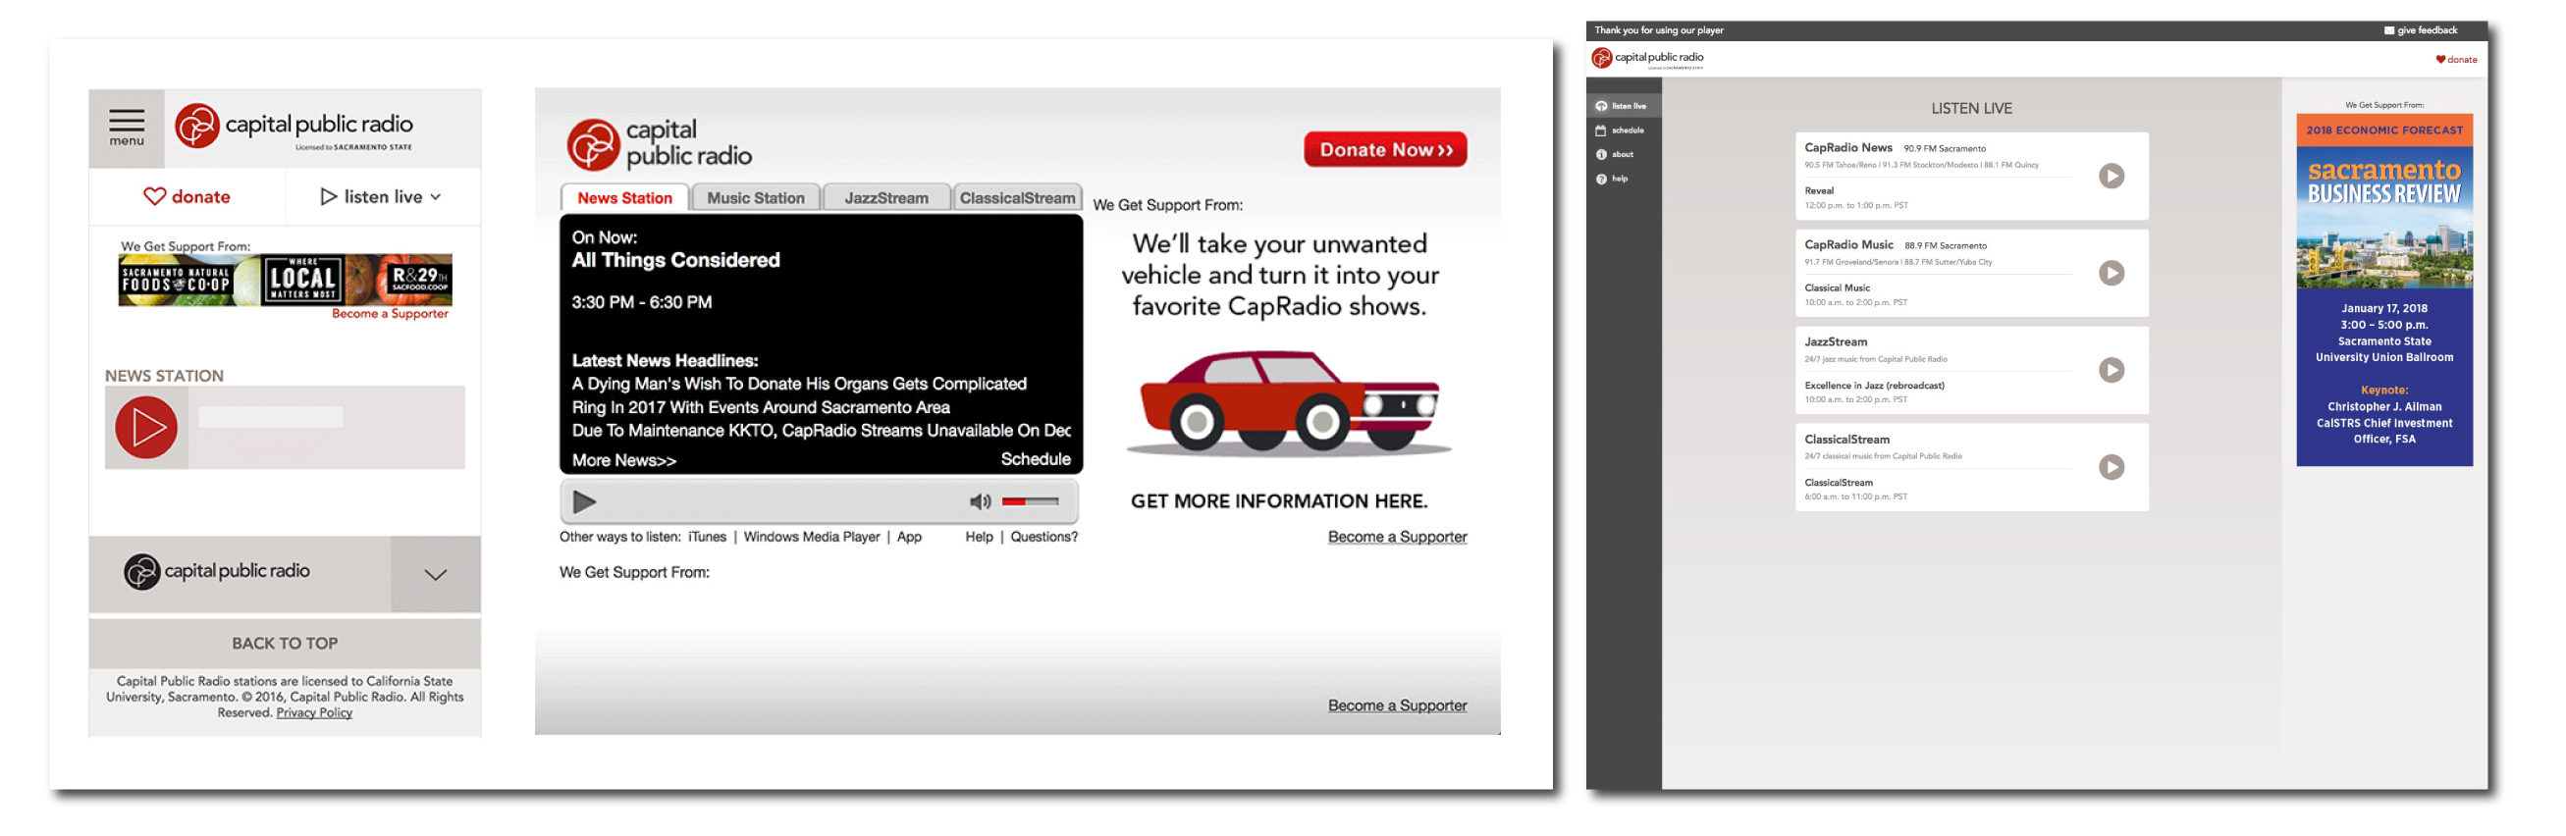Viewport: 2566px width, 836px height.
Task: Click the LOCAL matters most sponsor image
Action: coord(302,282)
